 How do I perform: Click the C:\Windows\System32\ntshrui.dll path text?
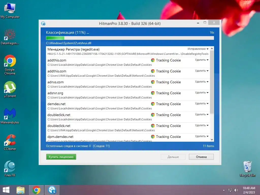coord(69,43)
